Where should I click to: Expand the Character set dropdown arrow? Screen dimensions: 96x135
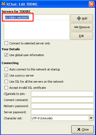click(91, 118)
